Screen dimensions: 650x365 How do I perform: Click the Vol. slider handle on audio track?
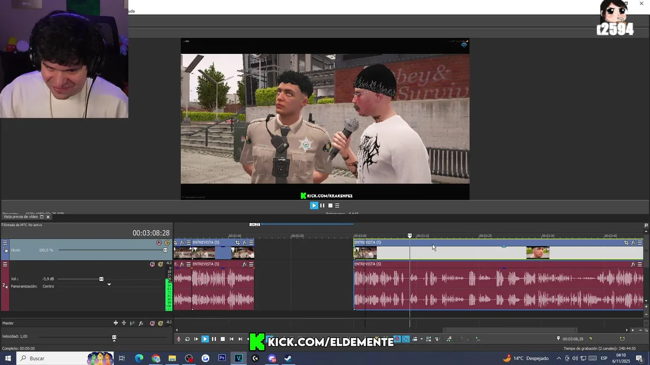coord(101,279)
